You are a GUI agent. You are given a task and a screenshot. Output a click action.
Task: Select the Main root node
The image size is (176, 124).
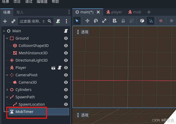pyautogui.click(x=17, y=31)
